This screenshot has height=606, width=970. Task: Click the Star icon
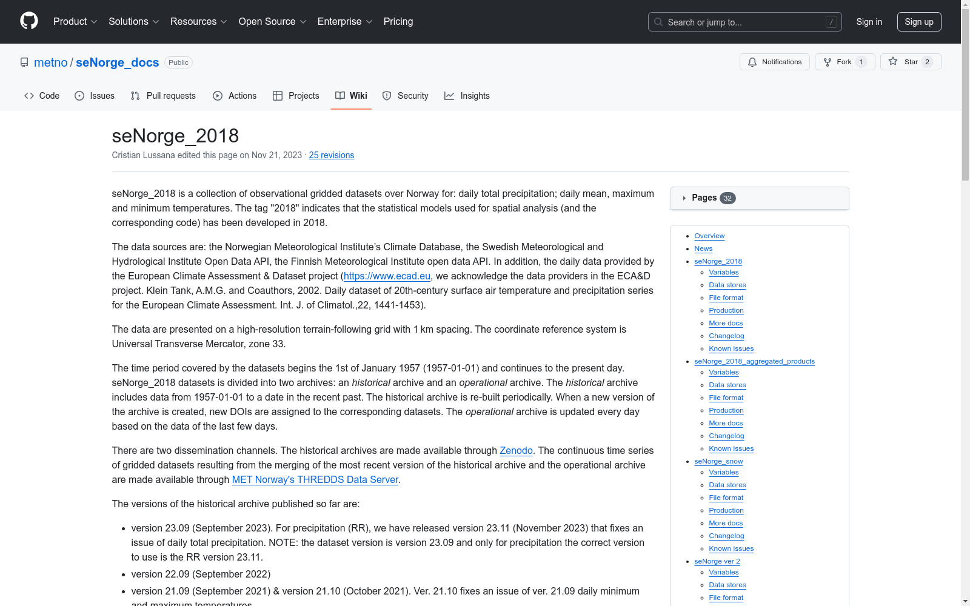click(893, 61)
